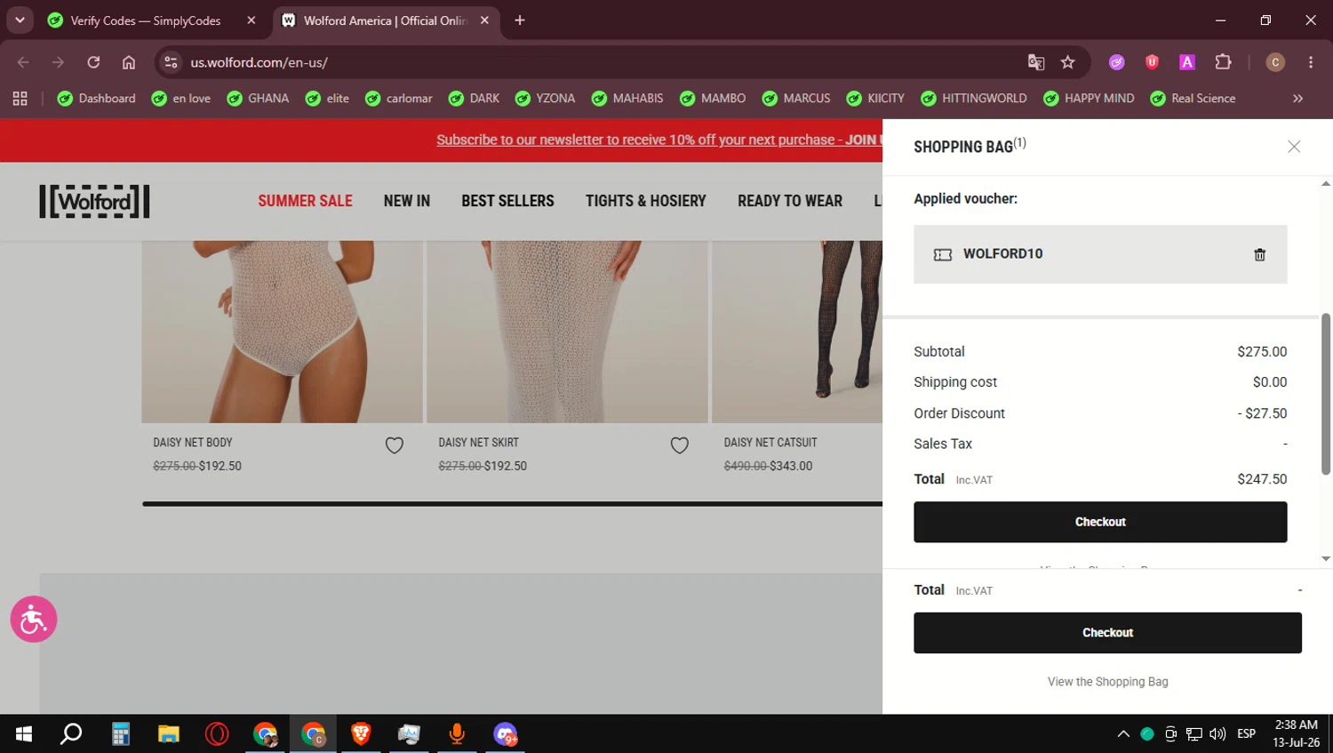The image size is (1333, 753).
Task: Open the TIGHTS & HOSIERY menu
Action: (646, 201)
